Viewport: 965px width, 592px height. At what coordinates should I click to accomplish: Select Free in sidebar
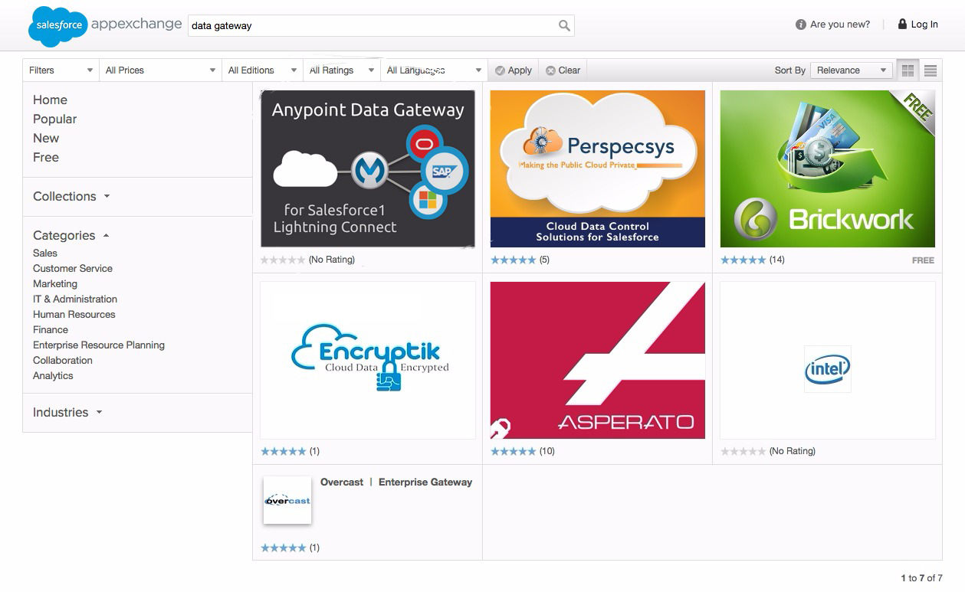tap(46, 157)
